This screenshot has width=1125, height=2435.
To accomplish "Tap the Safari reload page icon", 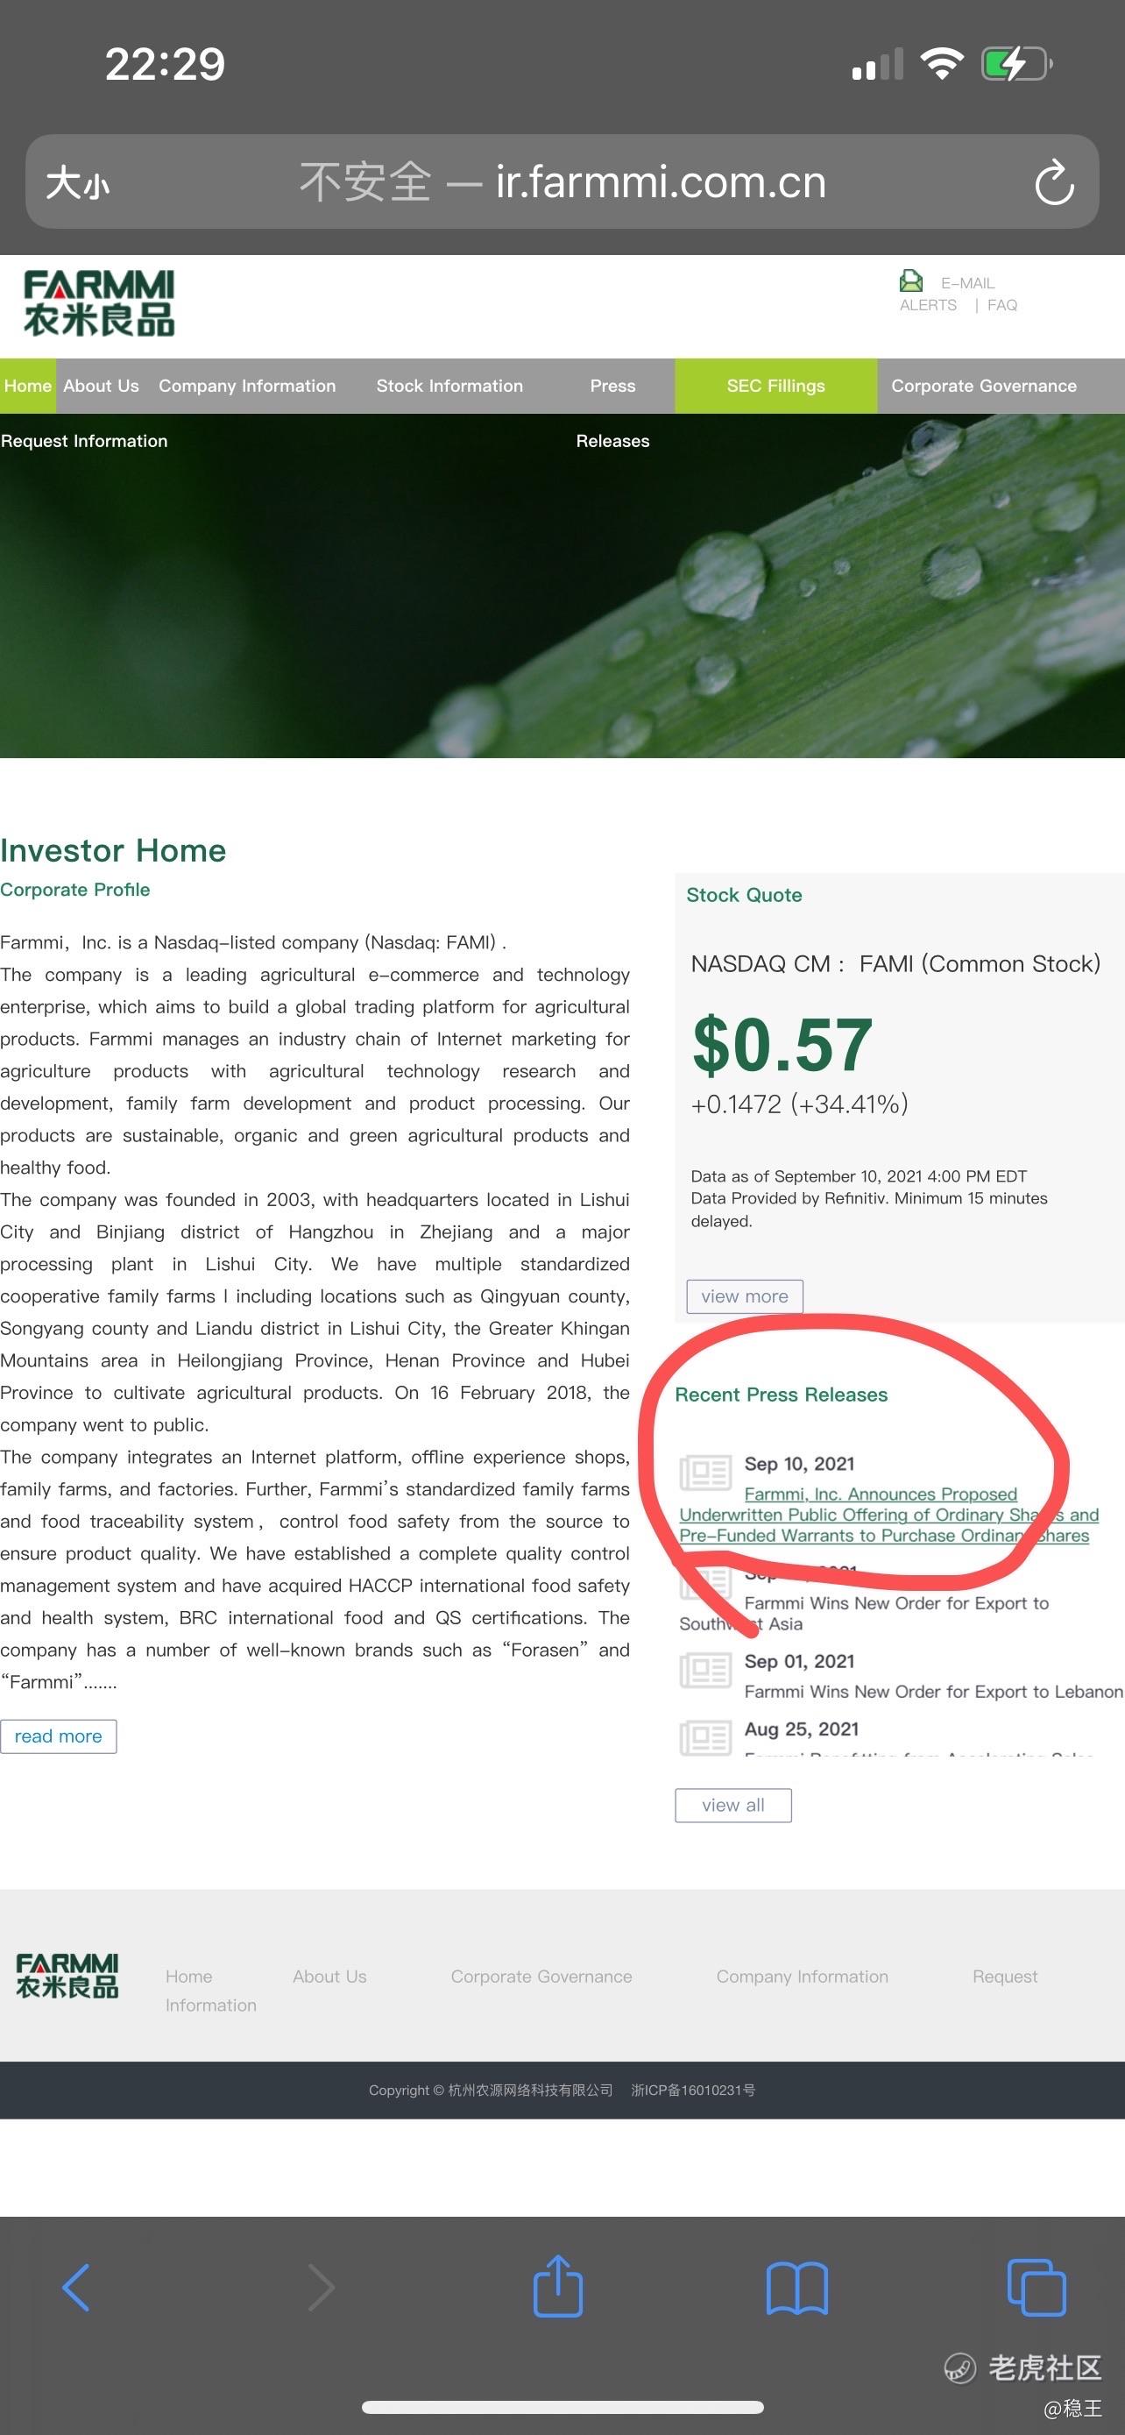I will pyautogui.click(x=1053, y=182).
